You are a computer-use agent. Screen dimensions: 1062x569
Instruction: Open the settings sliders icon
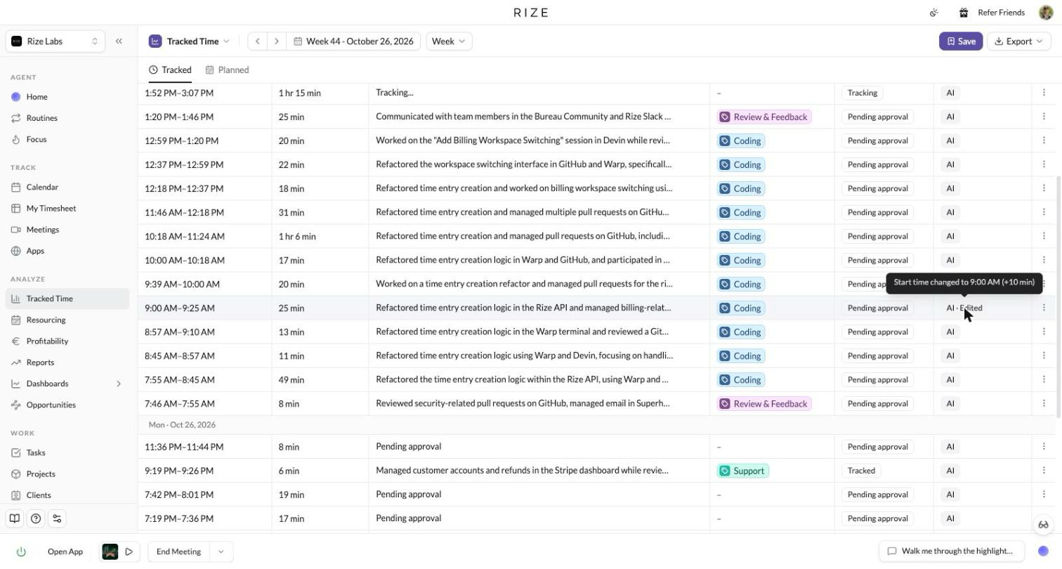58,519
